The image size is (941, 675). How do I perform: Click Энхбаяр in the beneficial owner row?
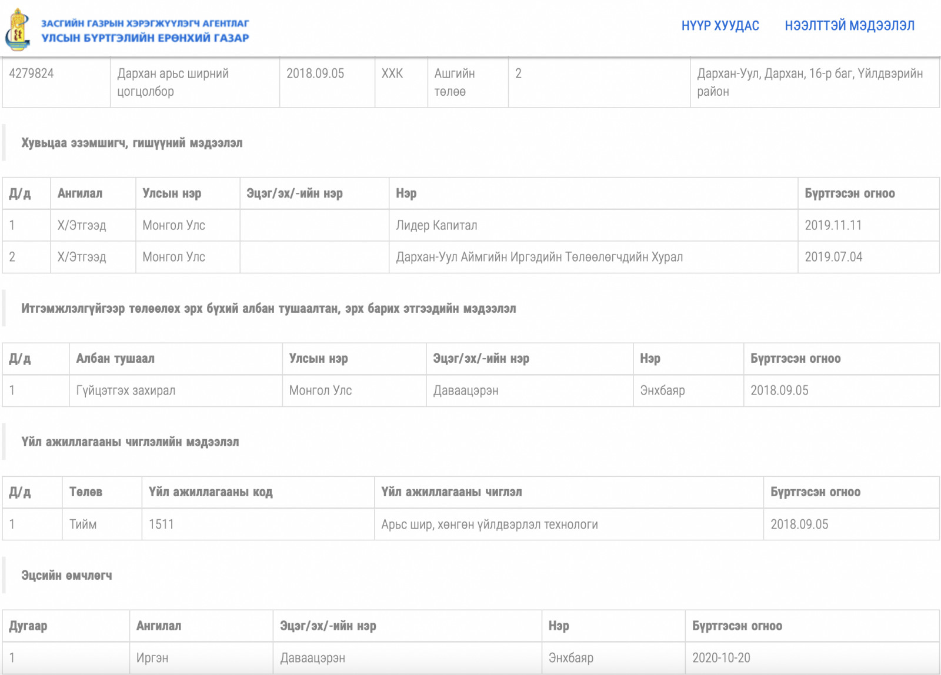click(x=571, y=658)
